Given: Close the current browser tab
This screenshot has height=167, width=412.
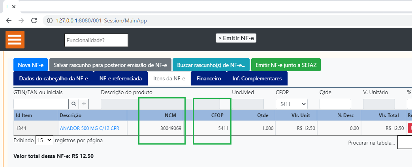Looking at the screenshot, I should pyautogui.click(x=14, y=7).
